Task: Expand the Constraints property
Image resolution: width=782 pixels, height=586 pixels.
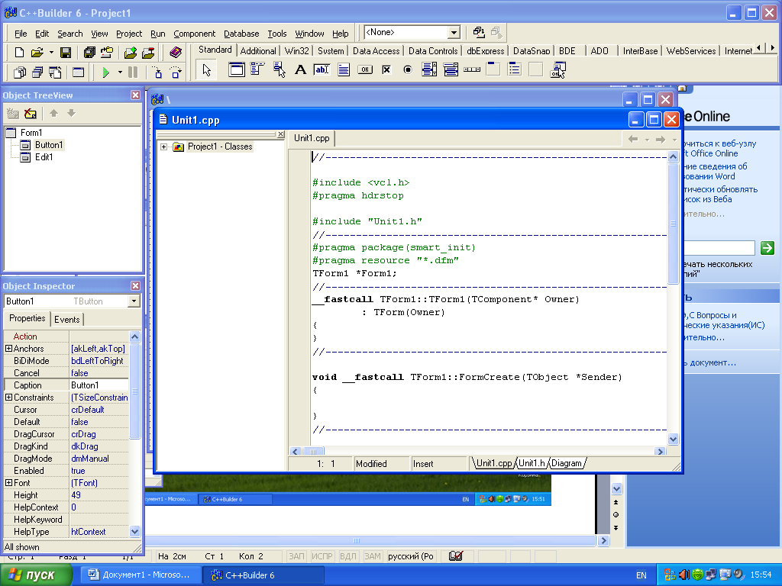Action: [x=8, y=397]
